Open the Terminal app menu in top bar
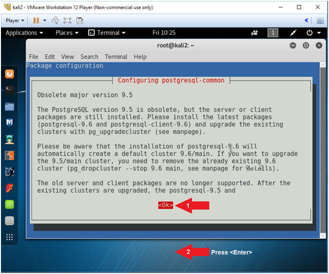Viewport: 329px width, 274px height. tap(107, 33)
